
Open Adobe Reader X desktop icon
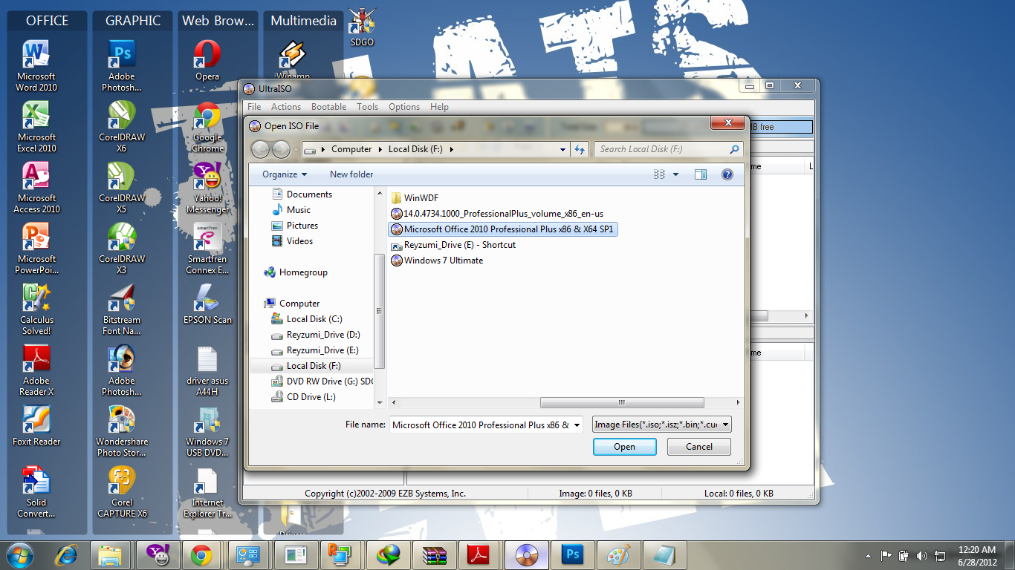[36, 370]
